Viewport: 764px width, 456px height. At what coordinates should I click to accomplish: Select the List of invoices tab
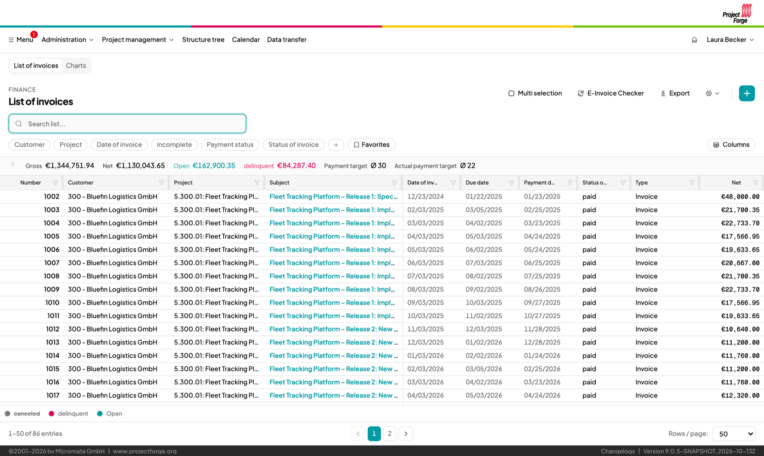[36, 66]
